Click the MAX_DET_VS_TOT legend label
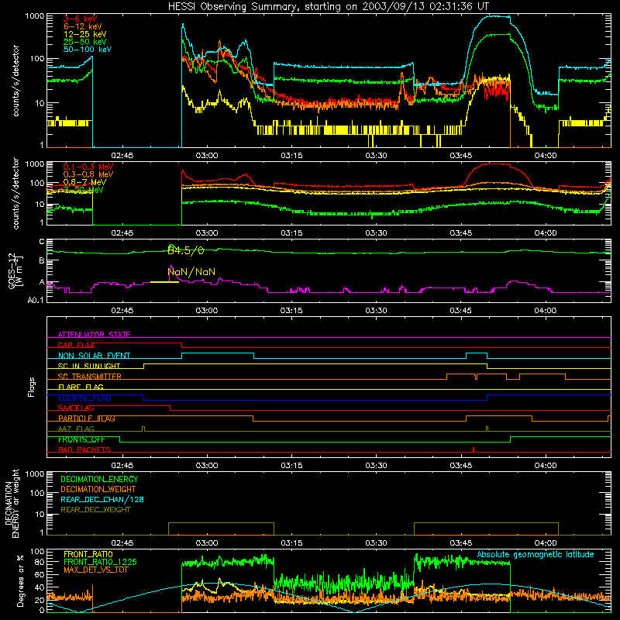The image size is (620, 620). pyautogui.click(x=96, y=570)
